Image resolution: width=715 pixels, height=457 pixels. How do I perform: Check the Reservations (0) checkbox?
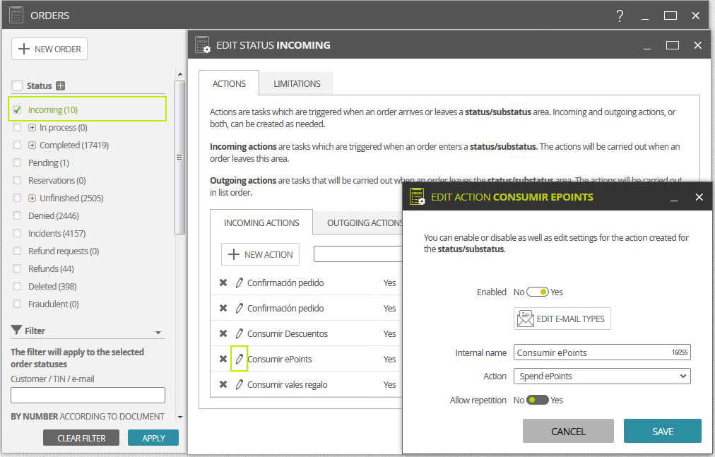tap(18, 180)
